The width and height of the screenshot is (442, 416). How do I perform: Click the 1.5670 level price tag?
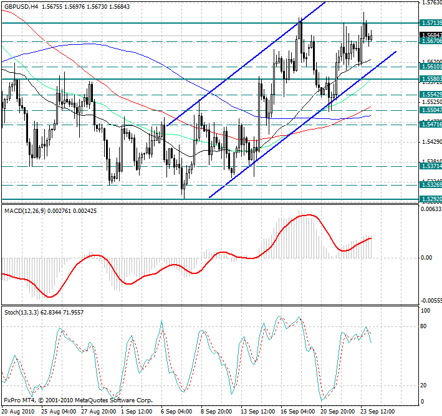tap(431, 41)
